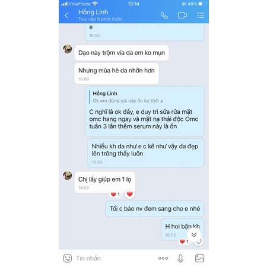Tap the Tin nhắn message input field
This screenshot has height=267, width=267.
[115, 258]
